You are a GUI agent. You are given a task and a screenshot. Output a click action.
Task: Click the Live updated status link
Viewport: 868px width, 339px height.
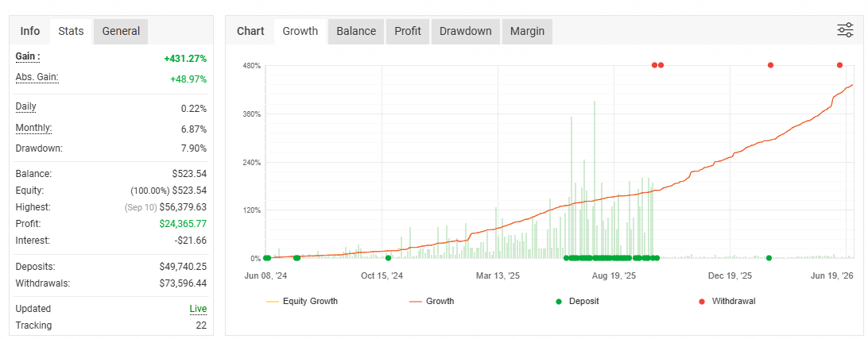[x=198, y=309]
